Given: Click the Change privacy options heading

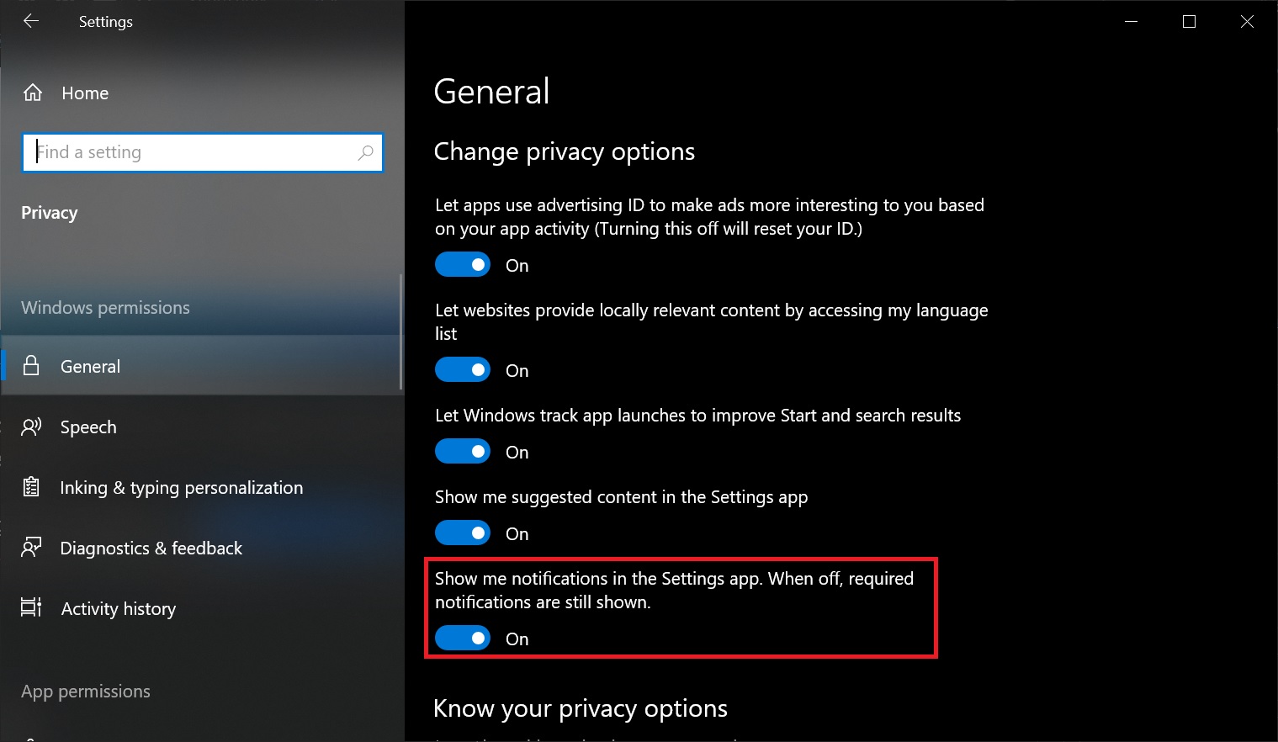Looking at the screenshot, I should (x=565, y=151).
